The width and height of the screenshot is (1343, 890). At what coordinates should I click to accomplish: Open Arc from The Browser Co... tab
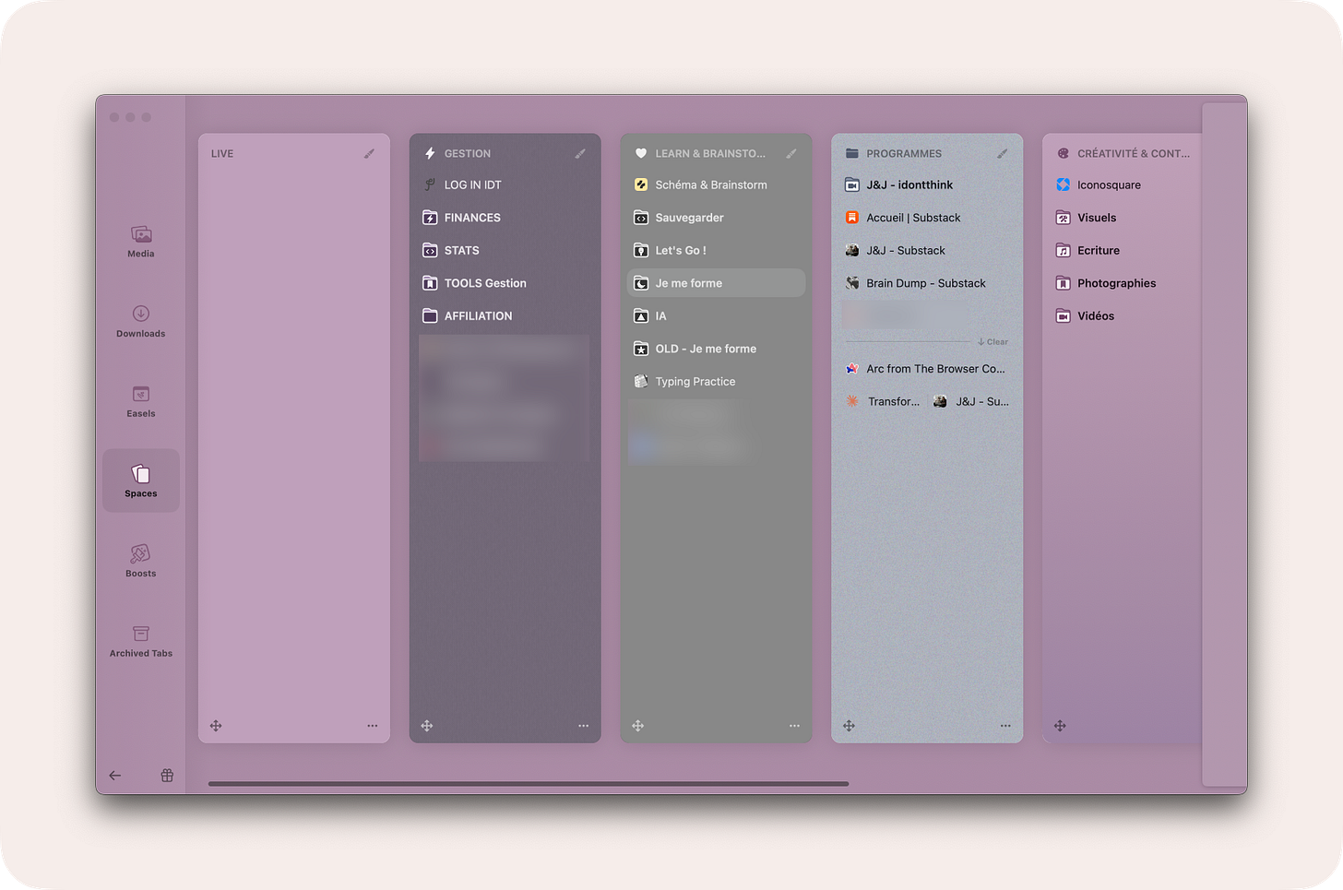click(x=927, y=369)
